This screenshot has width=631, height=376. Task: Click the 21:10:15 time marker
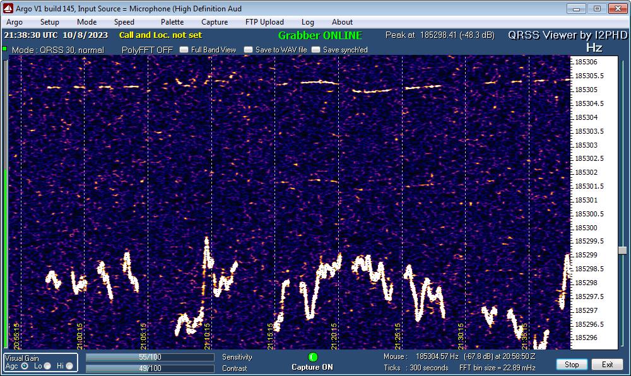207,336
